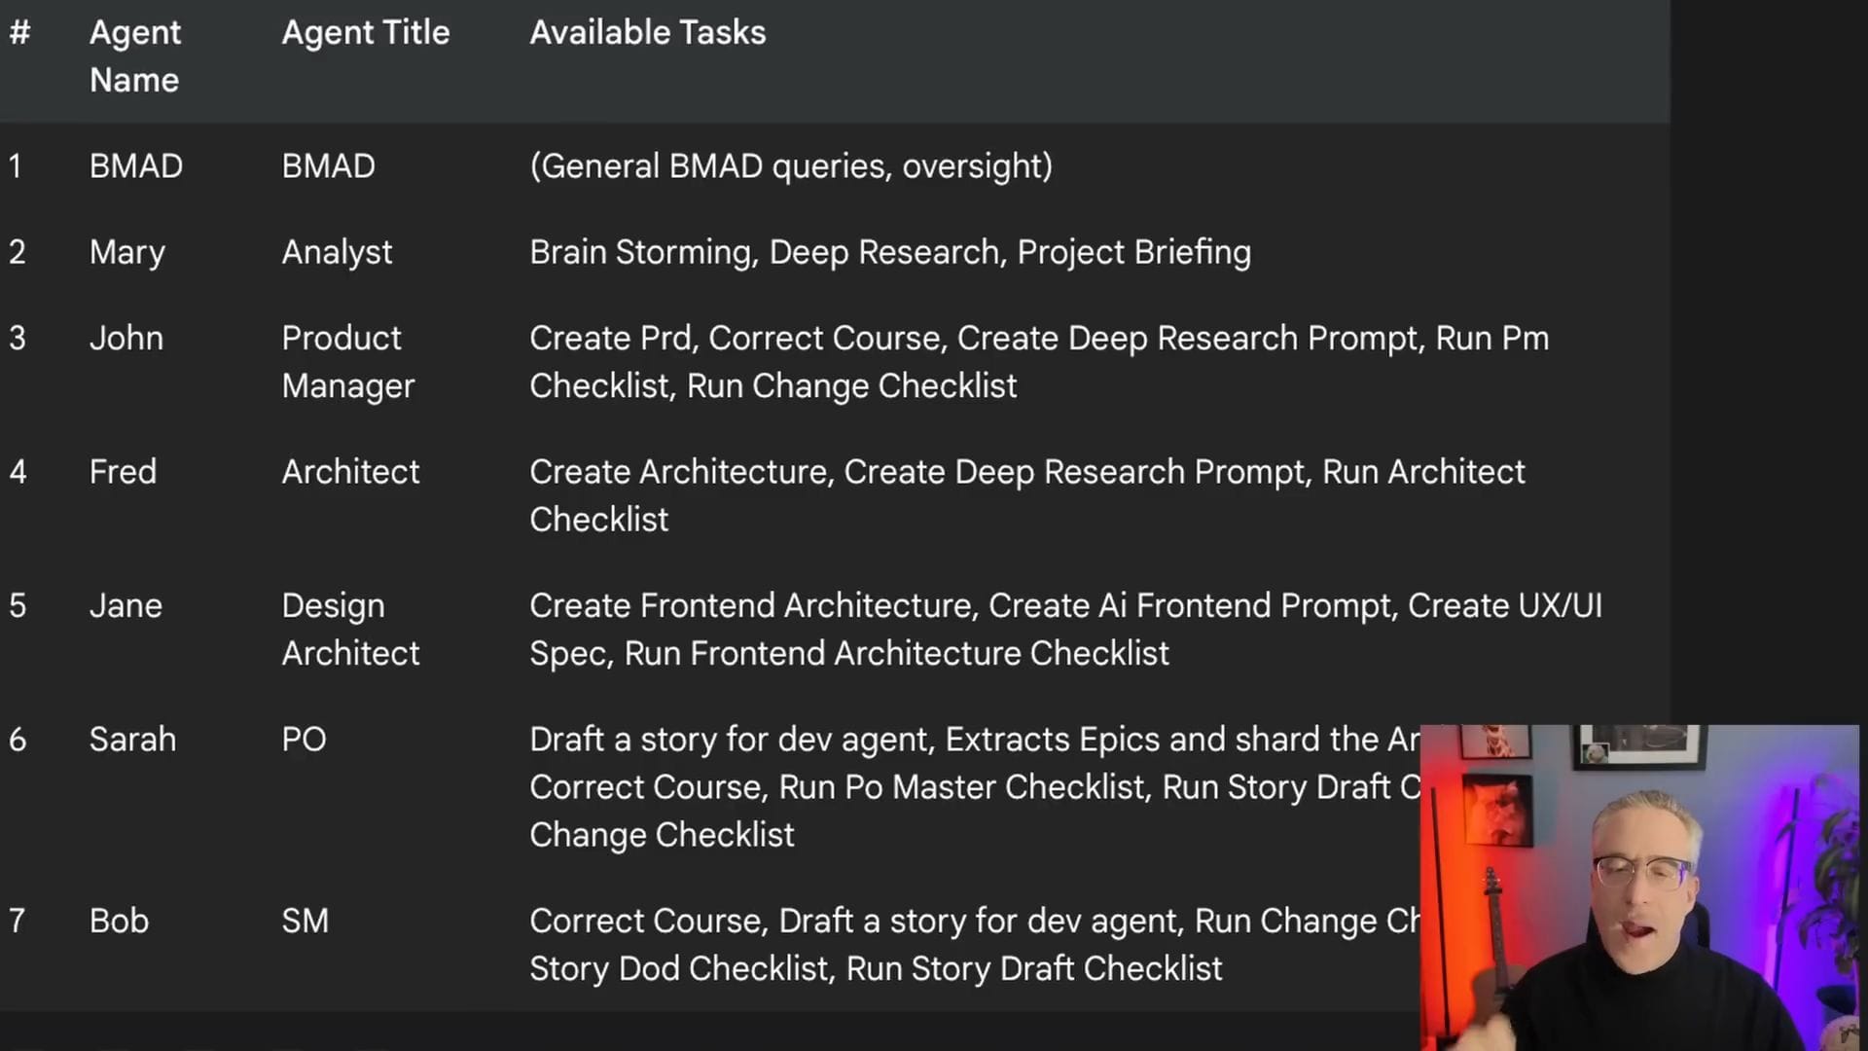
Task: Click the '#' column header
Action: [19, 32]
